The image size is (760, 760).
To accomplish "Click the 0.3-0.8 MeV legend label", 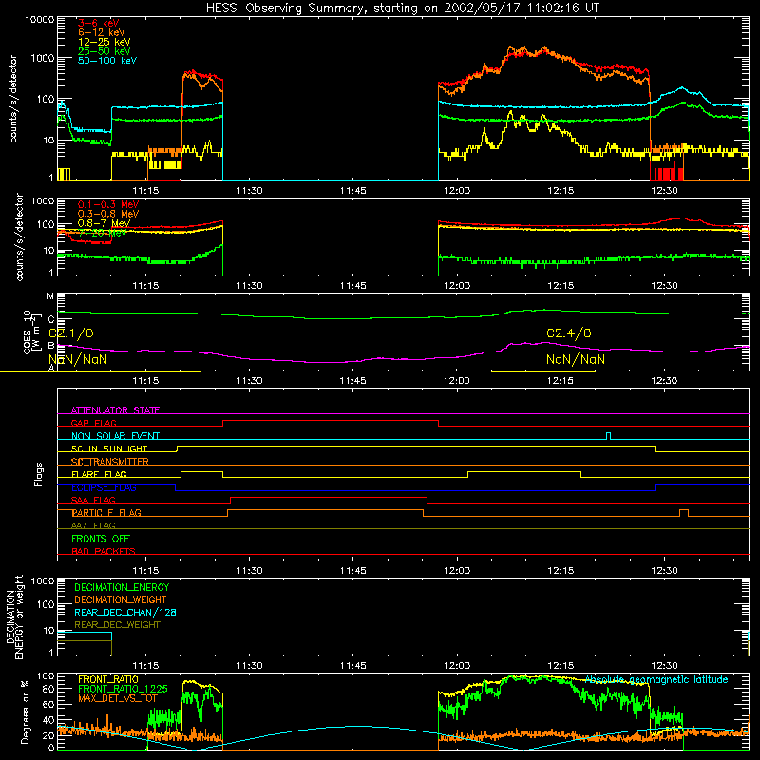I will pyautogui.click(x=107, y=214).
